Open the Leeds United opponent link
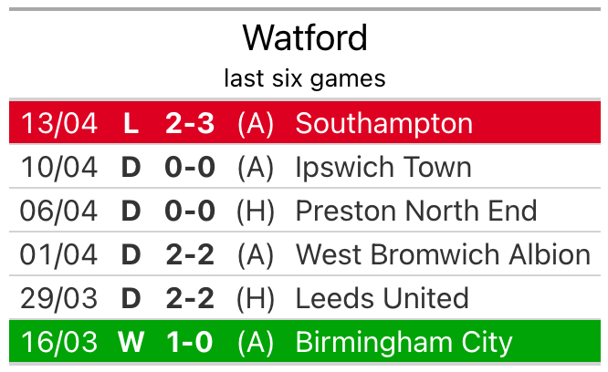The image size is (608, 372). pyautogui.click(x=382, y=298)
